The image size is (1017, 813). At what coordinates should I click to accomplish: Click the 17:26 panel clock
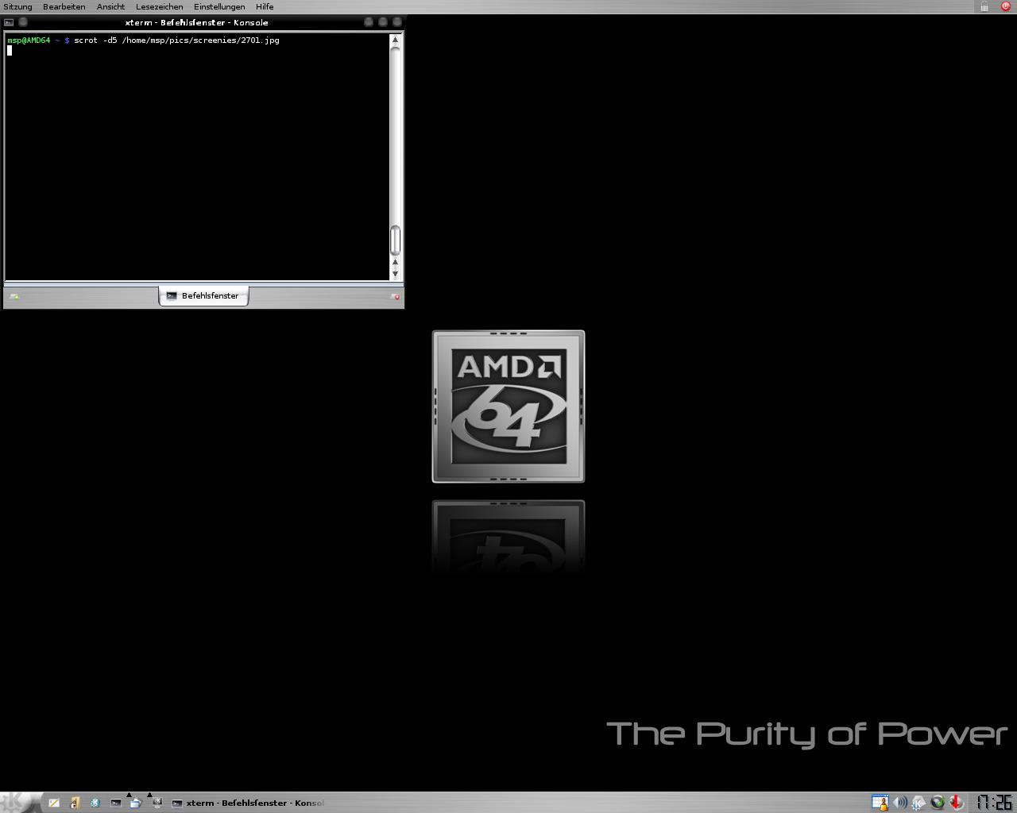pyautogui.click(x=994, y=803)
